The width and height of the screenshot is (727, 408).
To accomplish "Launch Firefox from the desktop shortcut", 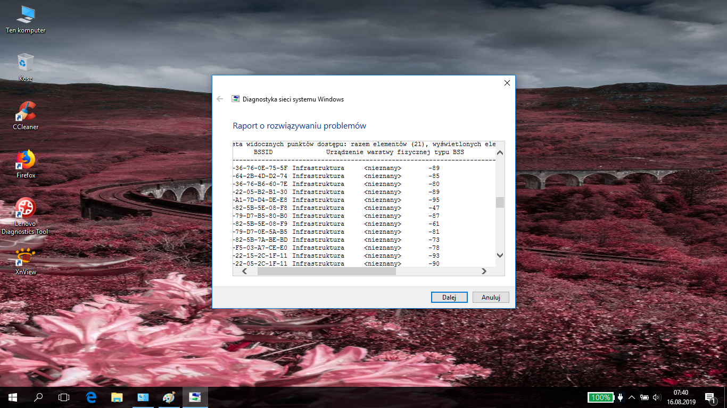I will tap(26, 164).
